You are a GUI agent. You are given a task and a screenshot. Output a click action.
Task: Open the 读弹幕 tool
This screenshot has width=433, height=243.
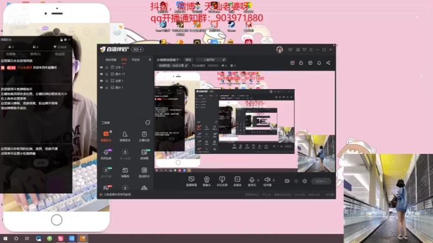click(144, 154)
